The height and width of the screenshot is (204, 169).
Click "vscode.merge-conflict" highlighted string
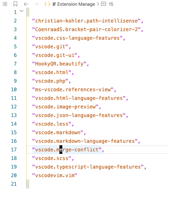click(67, 150)
